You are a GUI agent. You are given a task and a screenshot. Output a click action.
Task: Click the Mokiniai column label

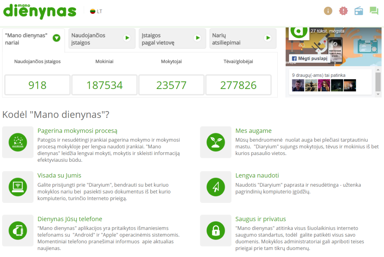pyautogui.click(x=104, y=61)
